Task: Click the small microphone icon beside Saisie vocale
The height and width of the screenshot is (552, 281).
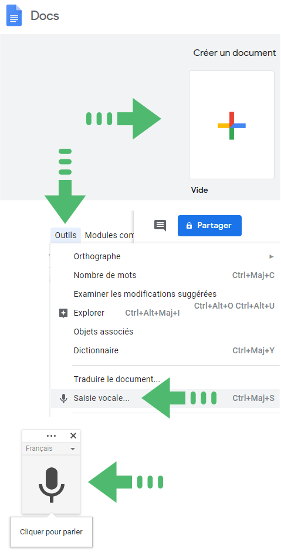Action: click(63, 399)
